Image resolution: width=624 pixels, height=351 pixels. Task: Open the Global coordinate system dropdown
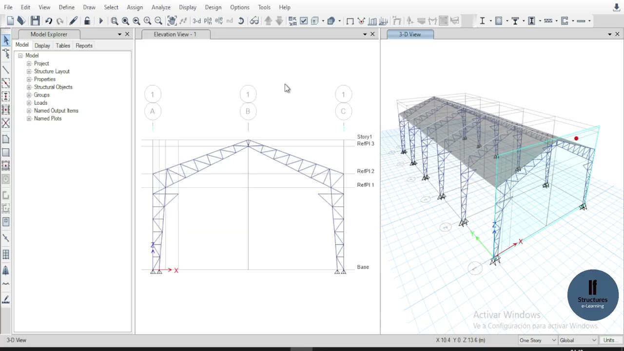click(578, 340)
